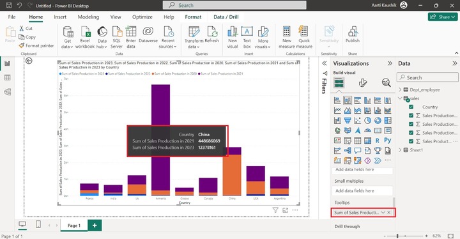Image resolution: width=460 pixels, height=239 pixels.
Task: Select the Python visual
Action: pos(388,141)
